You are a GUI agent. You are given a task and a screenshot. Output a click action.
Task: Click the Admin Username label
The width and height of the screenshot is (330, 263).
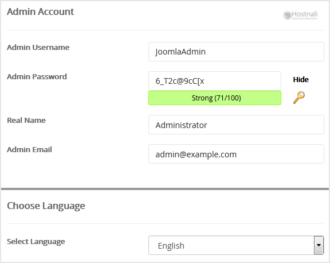click(38, 48)
